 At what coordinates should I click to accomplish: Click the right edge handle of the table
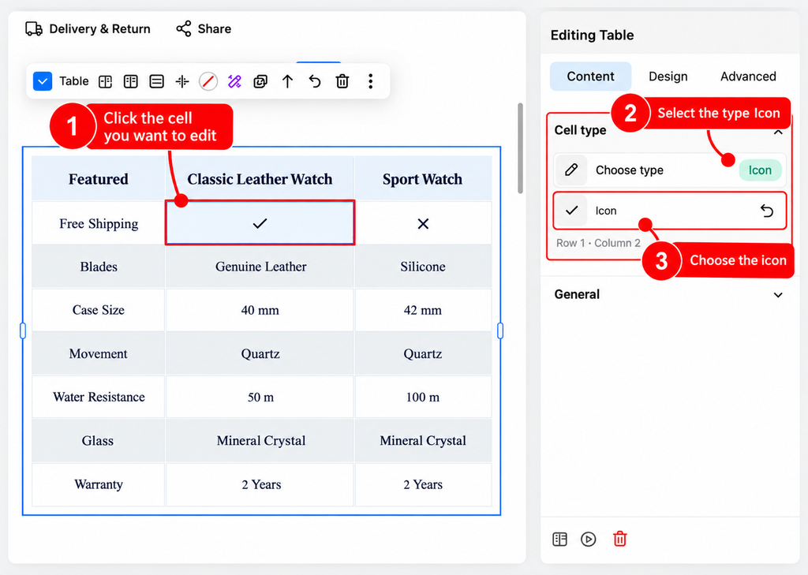pyautogui.click(x=500, y=330)
